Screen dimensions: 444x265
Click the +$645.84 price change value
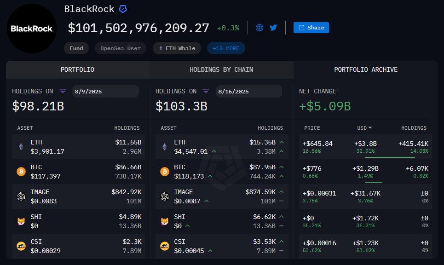[x=317, y=144]
